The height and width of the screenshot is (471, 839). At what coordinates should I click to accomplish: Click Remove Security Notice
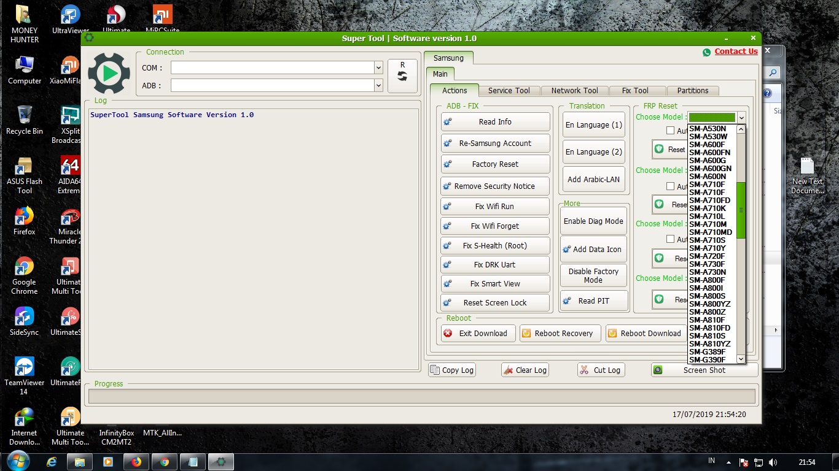pyautogui.click(x=495, y=186)
